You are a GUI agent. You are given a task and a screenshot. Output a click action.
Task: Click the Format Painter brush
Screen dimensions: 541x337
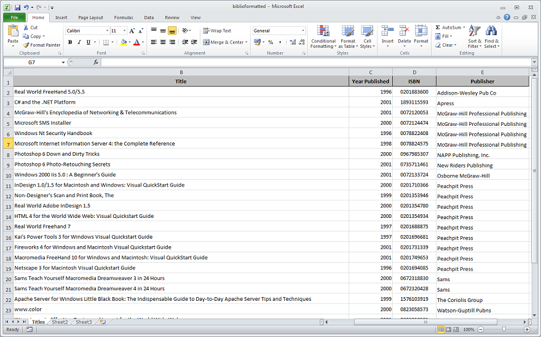[x=26, y=45]
